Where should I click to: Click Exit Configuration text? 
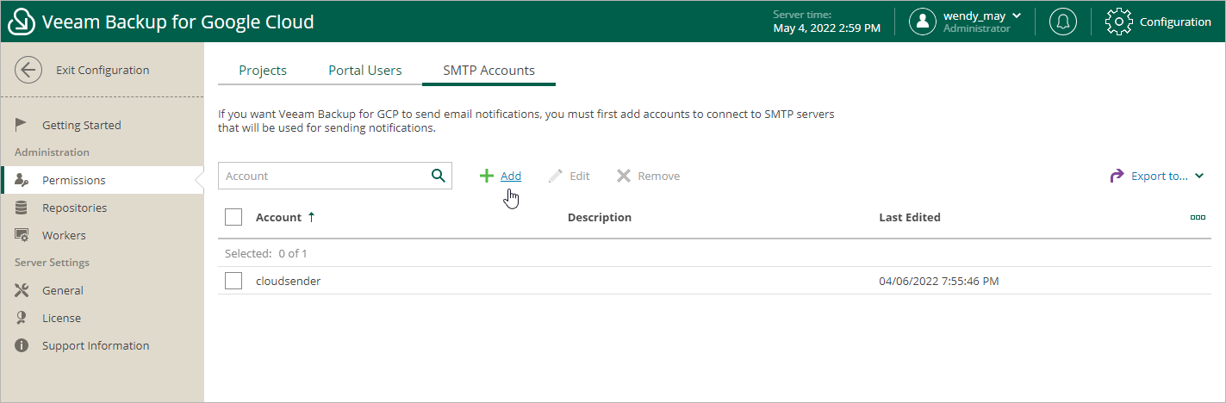(103, 71)
